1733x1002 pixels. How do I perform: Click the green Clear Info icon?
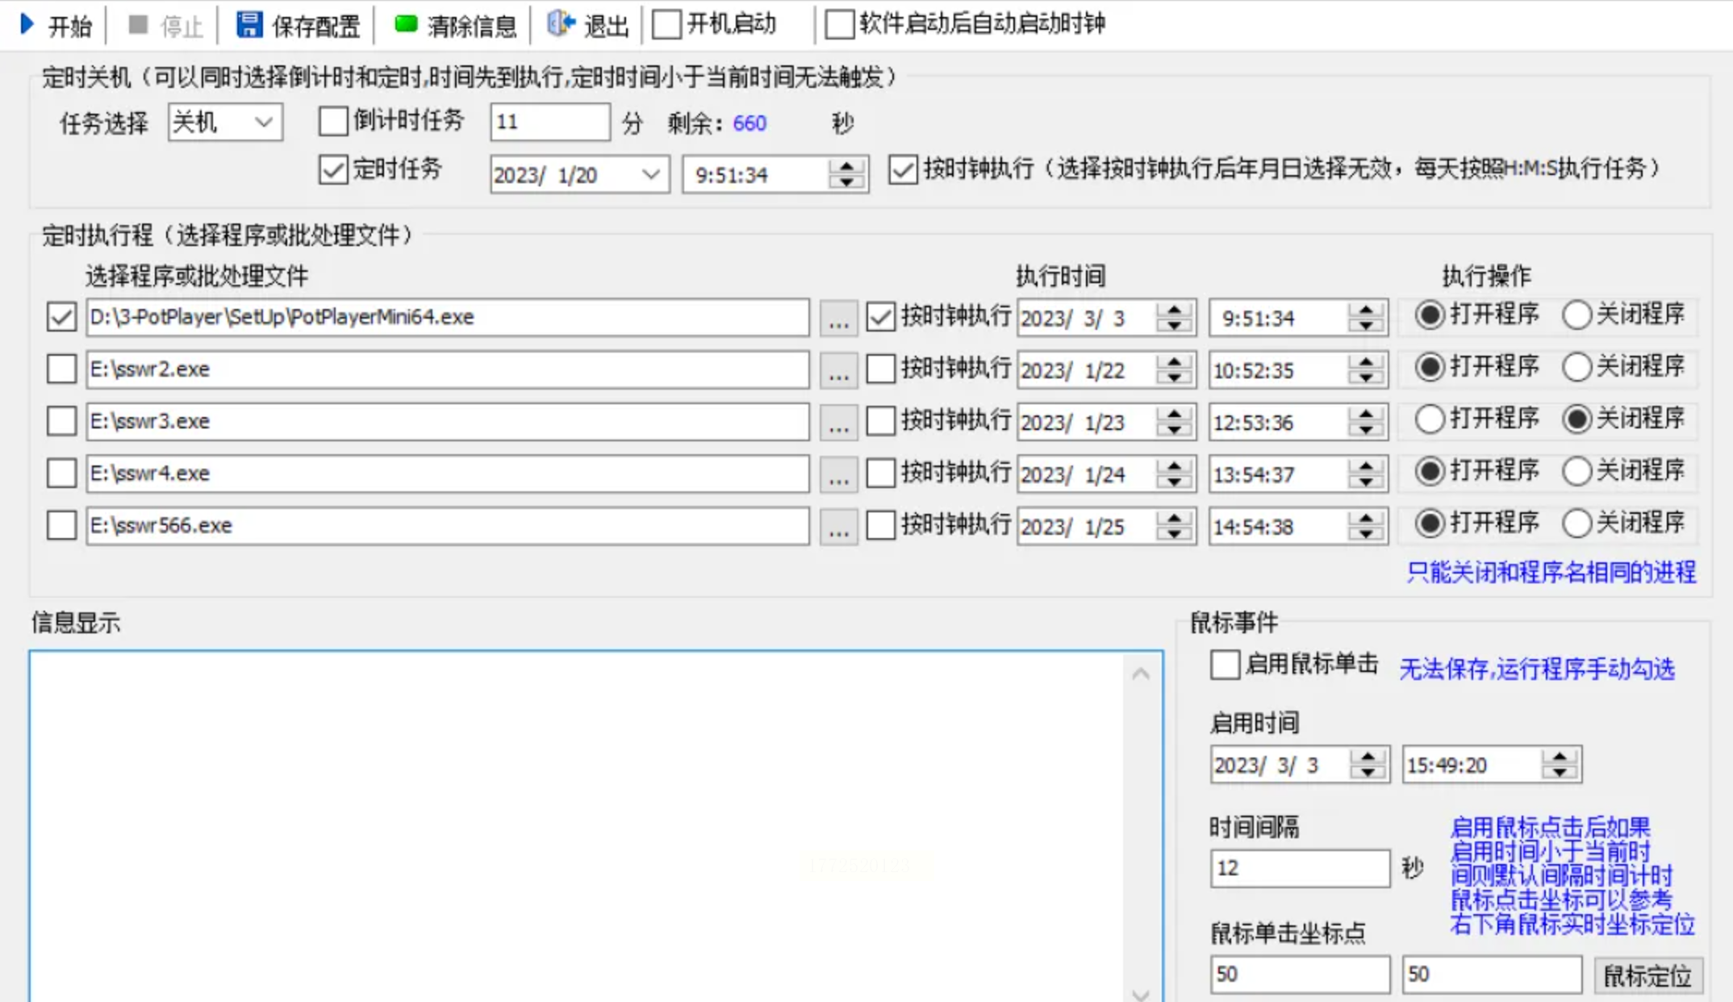tap(405, 24)
